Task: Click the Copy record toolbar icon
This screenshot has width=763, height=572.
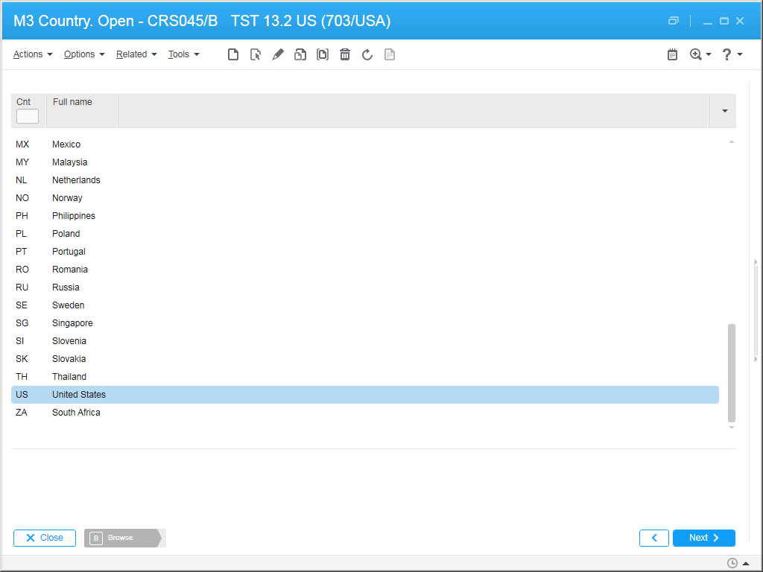Action: click(300, 54)
